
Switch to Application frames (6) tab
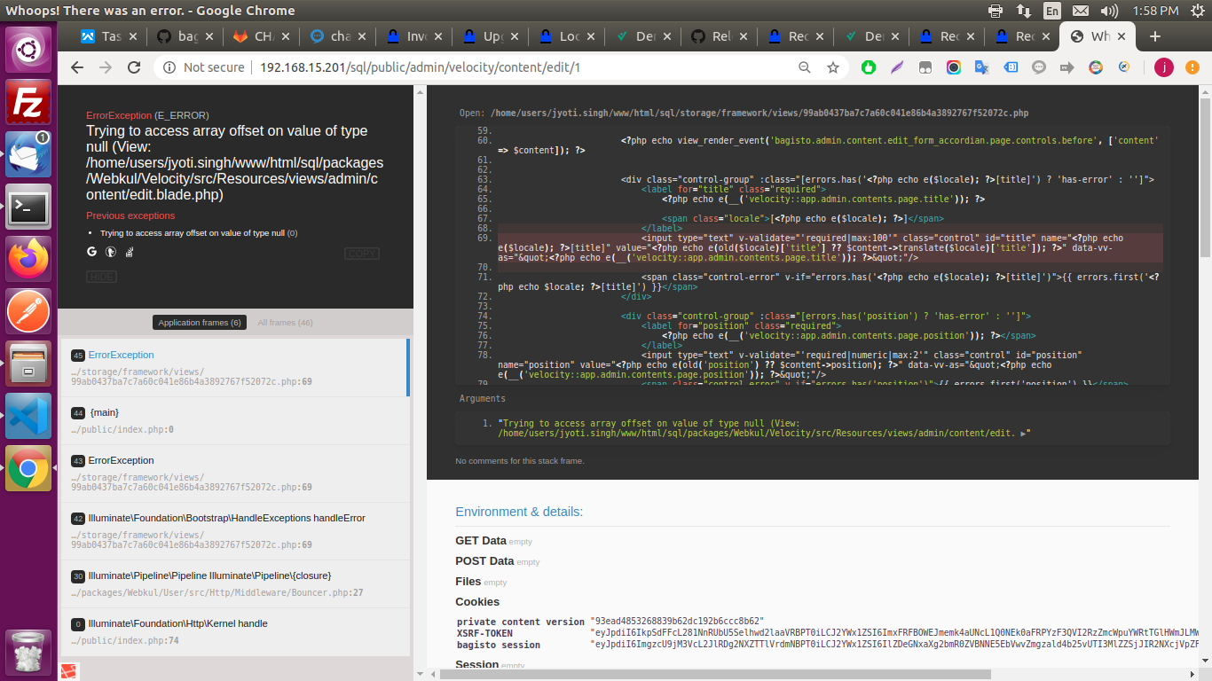pos(200,323)
